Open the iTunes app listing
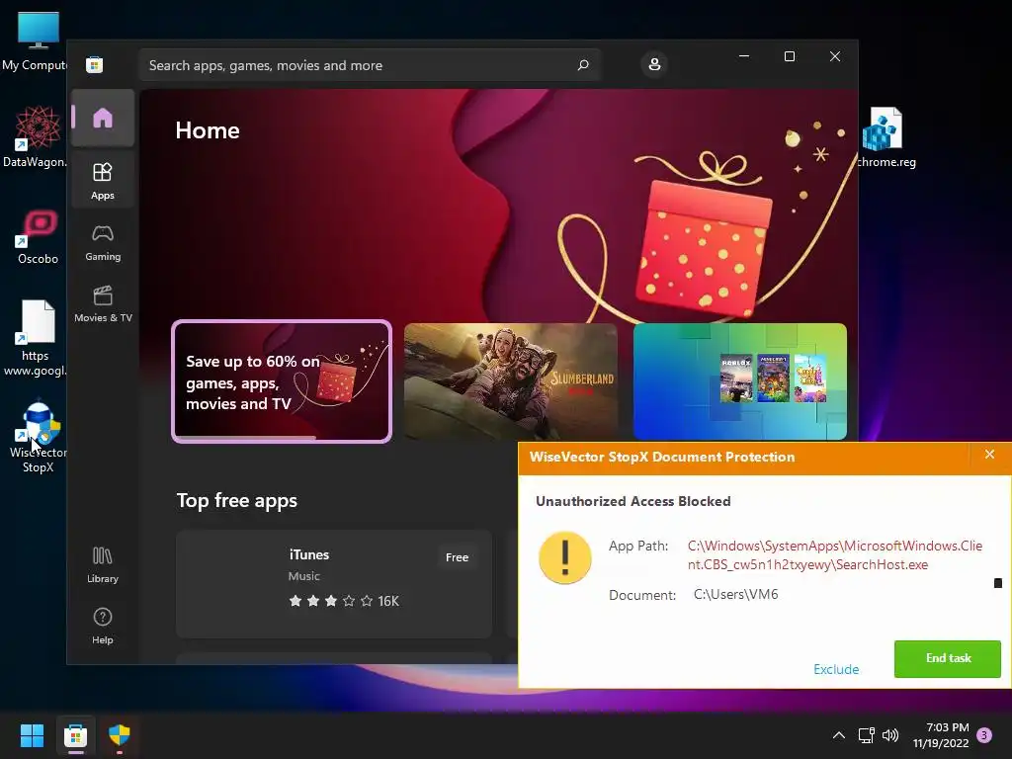 click(334, 584)
